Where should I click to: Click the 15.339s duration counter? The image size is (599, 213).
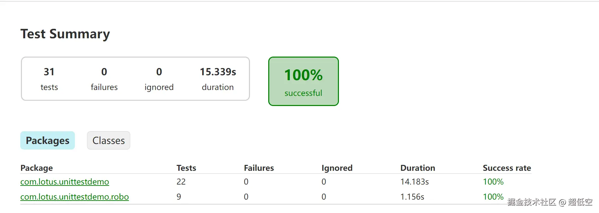218,79
